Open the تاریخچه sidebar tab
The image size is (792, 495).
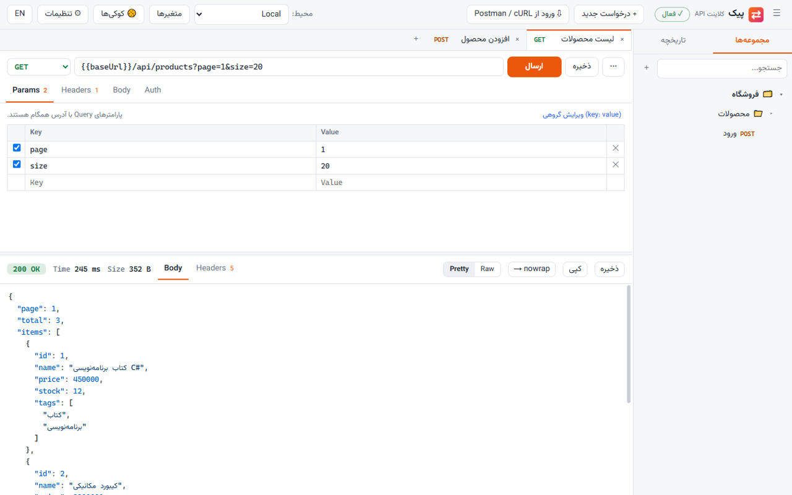coord(673,40)
